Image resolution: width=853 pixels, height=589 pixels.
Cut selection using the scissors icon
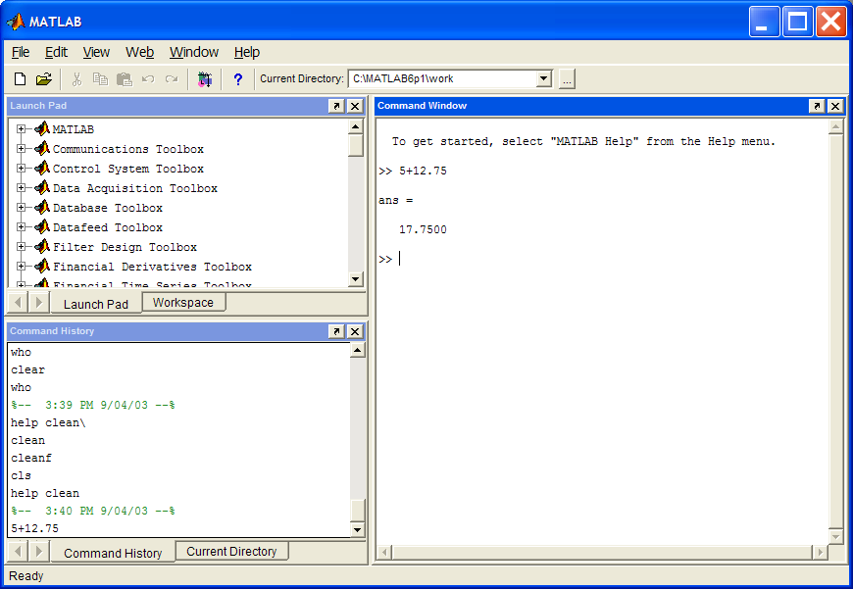(76, 79)
